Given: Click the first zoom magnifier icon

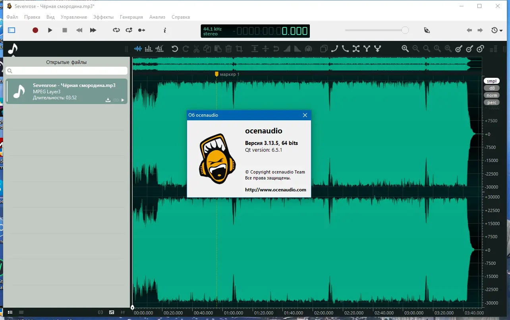Looking at the screenshot, I should pos(405,49).
